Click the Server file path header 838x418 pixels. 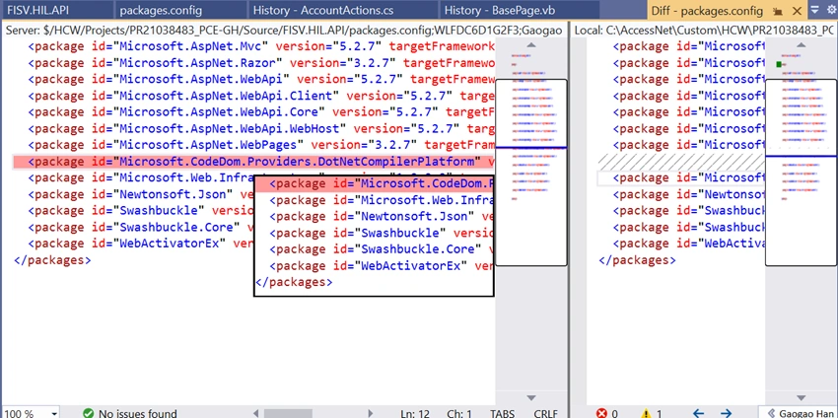(284, 31)
